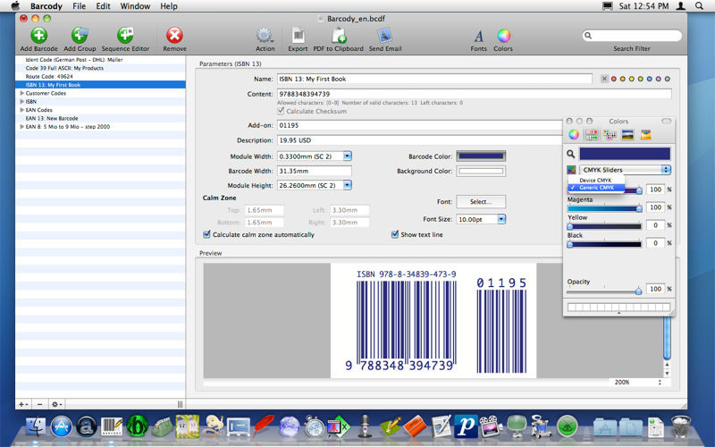Click the magnifier color picker tool
Viewport: 715px width, 447px height.
[x=571, y=154]
